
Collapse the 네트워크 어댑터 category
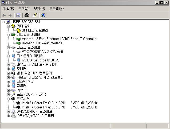pyautogui.click(x=8, y=35)
